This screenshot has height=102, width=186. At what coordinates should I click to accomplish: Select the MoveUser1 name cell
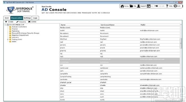coord(64,33)
